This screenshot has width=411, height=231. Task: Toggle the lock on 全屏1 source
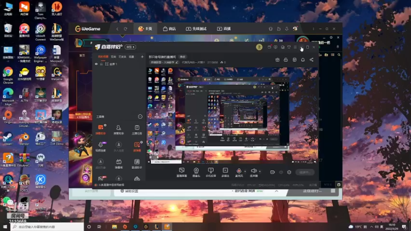[x=101, y=64]
